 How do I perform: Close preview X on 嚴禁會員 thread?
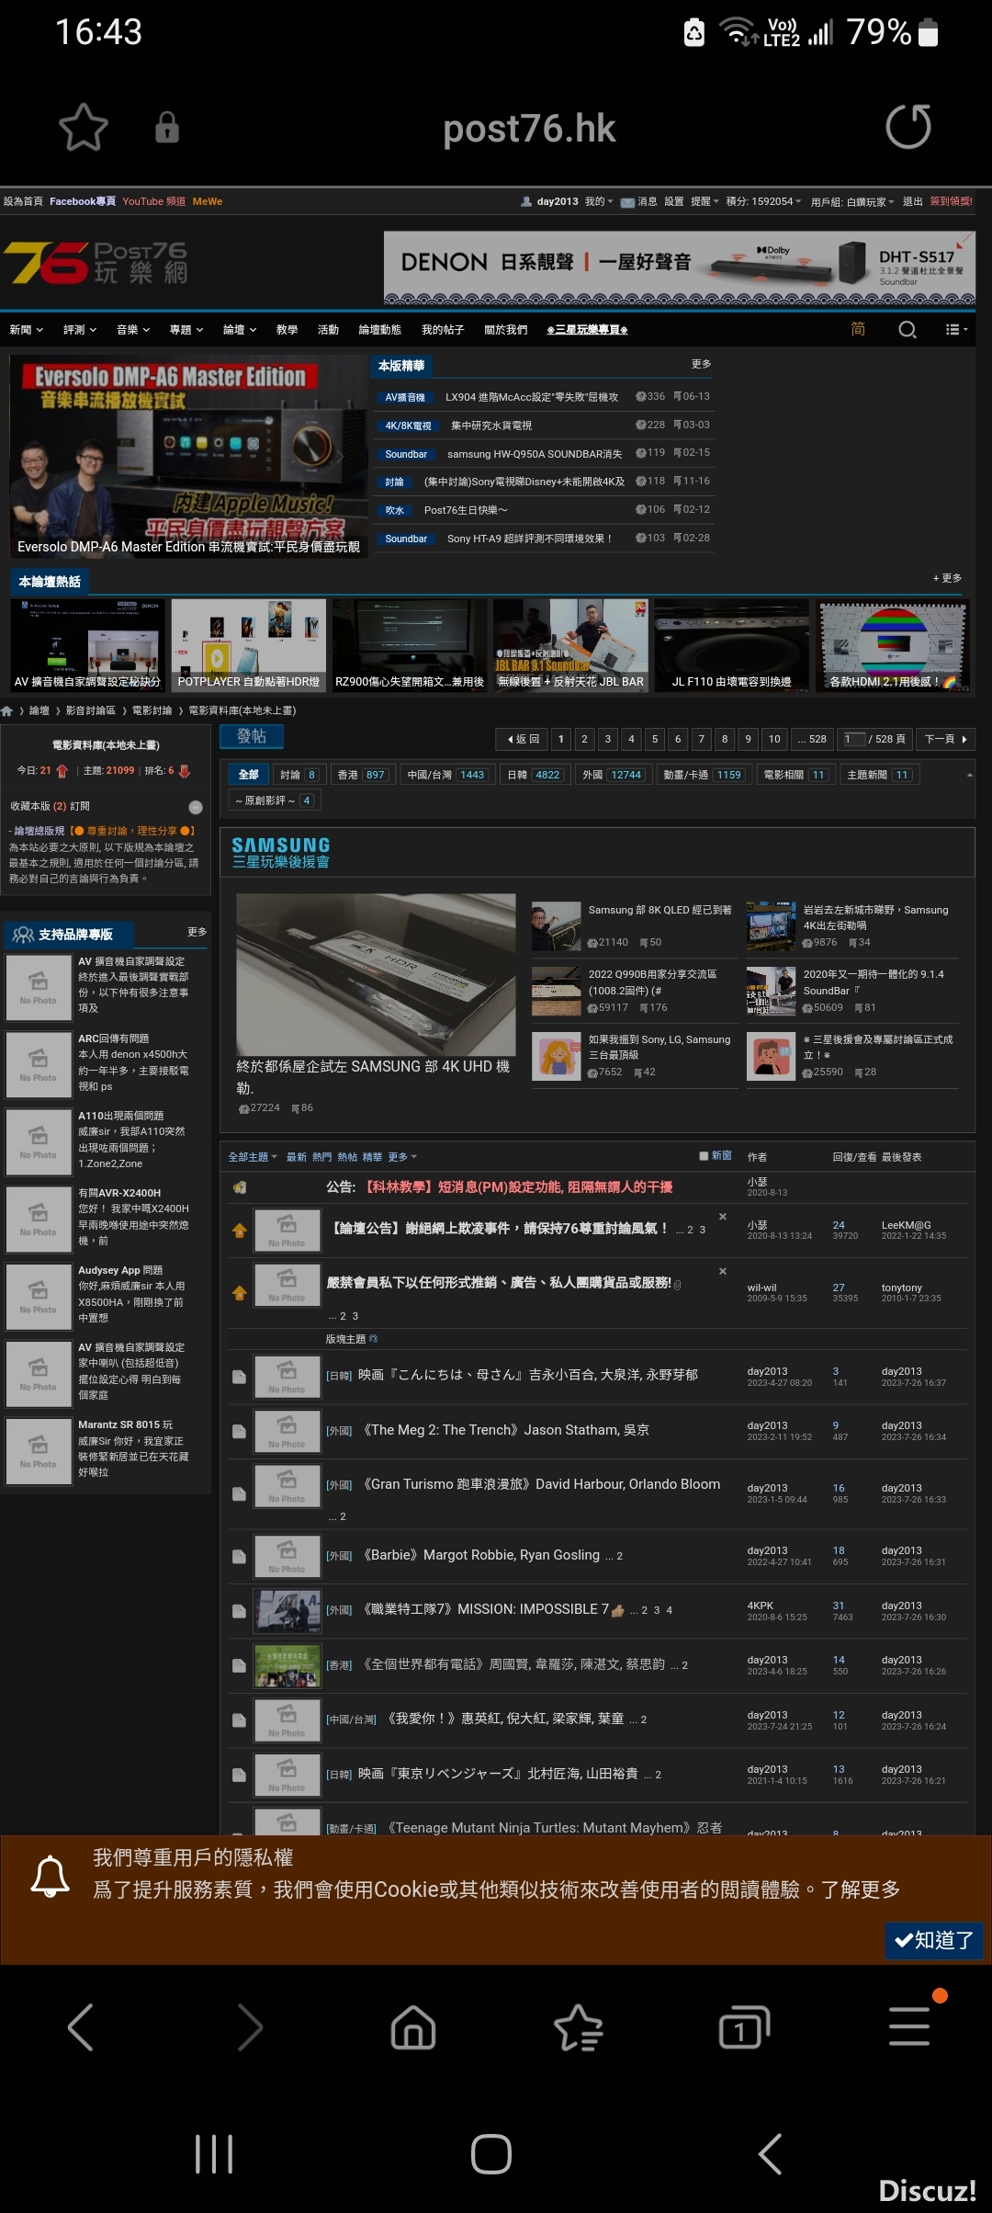click(x=723, y=1272)
